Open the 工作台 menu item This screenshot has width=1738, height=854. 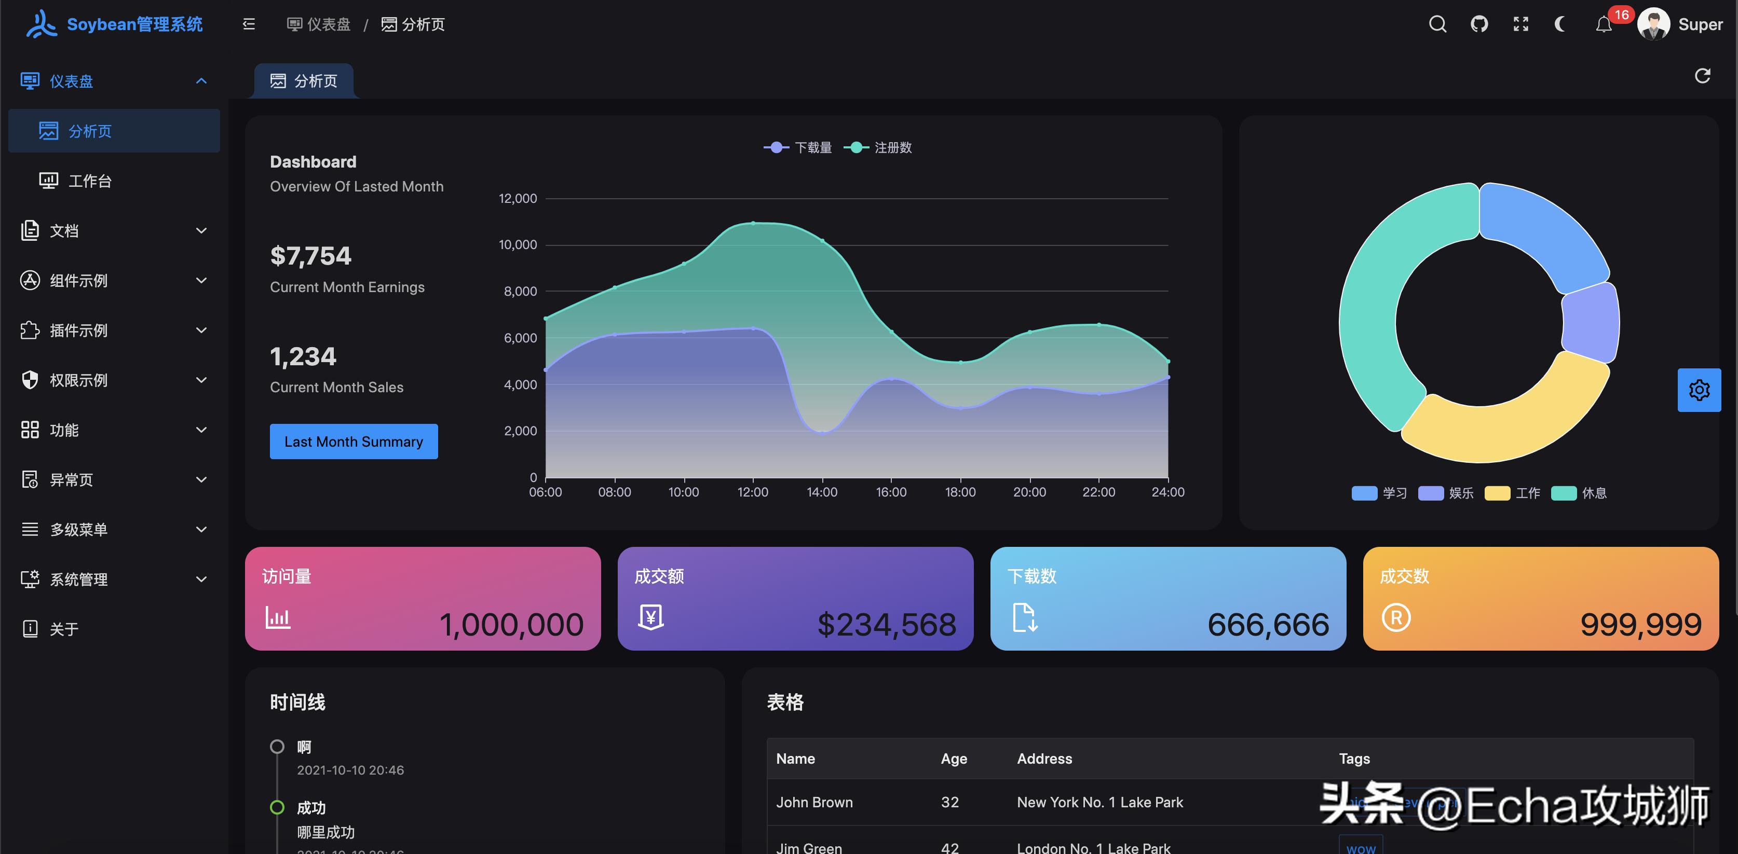90,181
